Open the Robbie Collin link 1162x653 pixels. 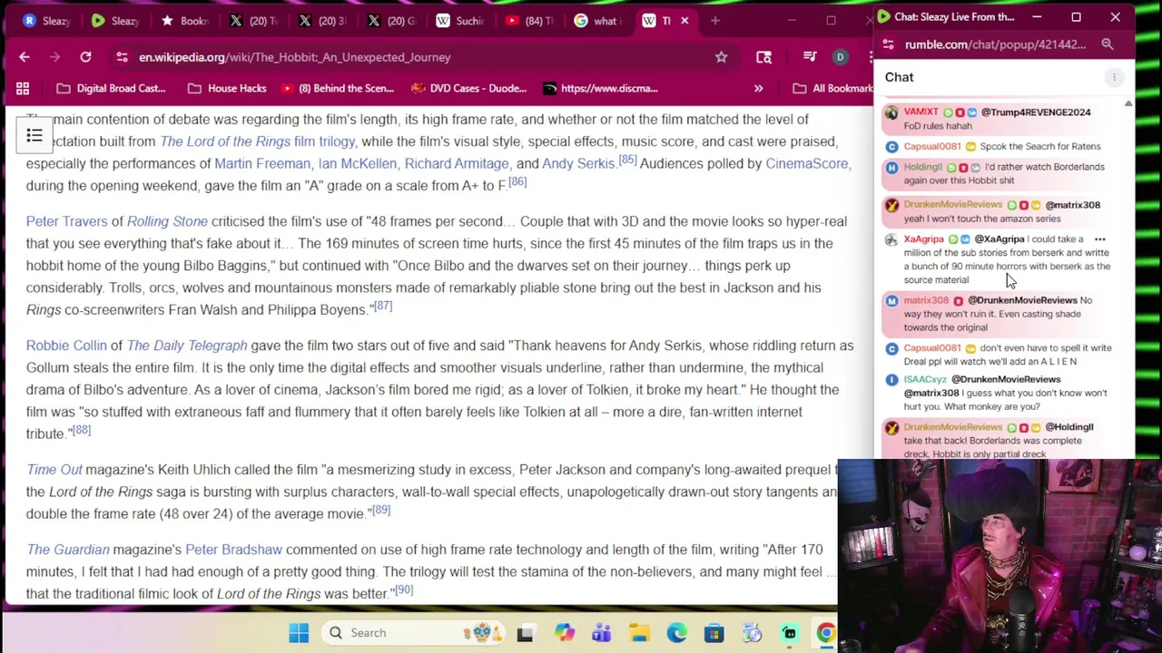(66, 346)
